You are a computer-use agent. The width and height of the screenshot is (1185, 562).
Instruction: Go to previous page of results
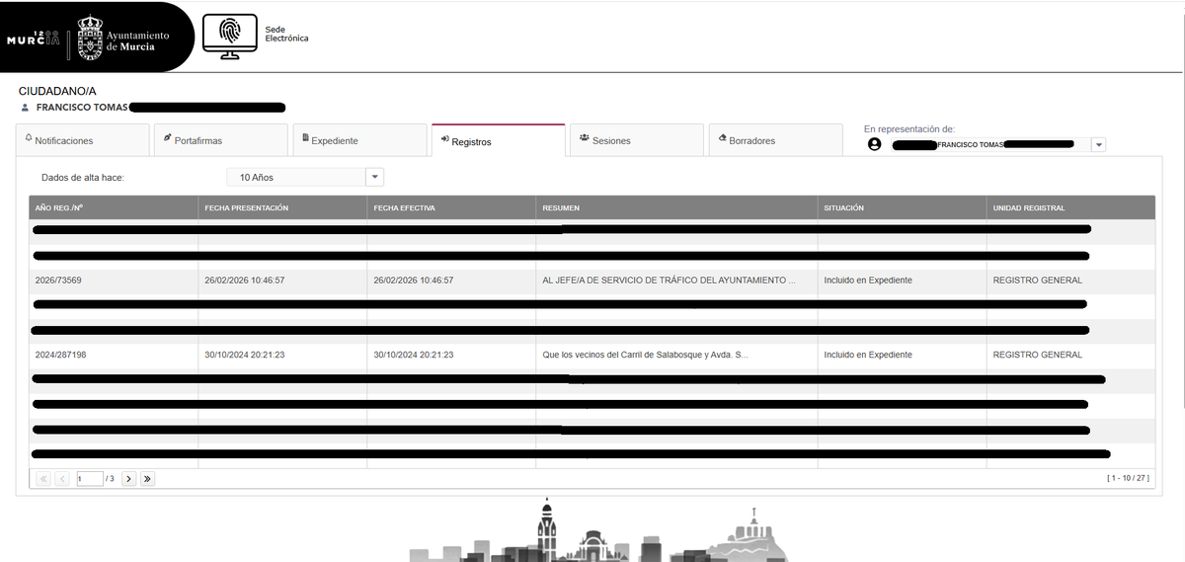coord(62,478)
